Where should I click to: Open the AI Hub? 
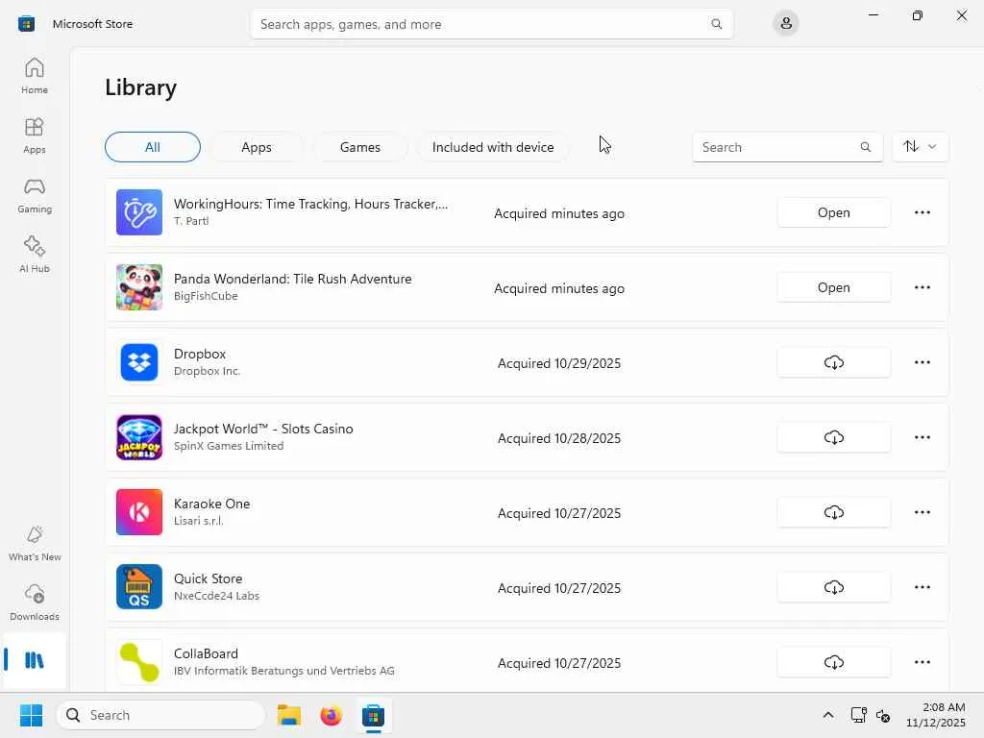(x=35, y=255)
